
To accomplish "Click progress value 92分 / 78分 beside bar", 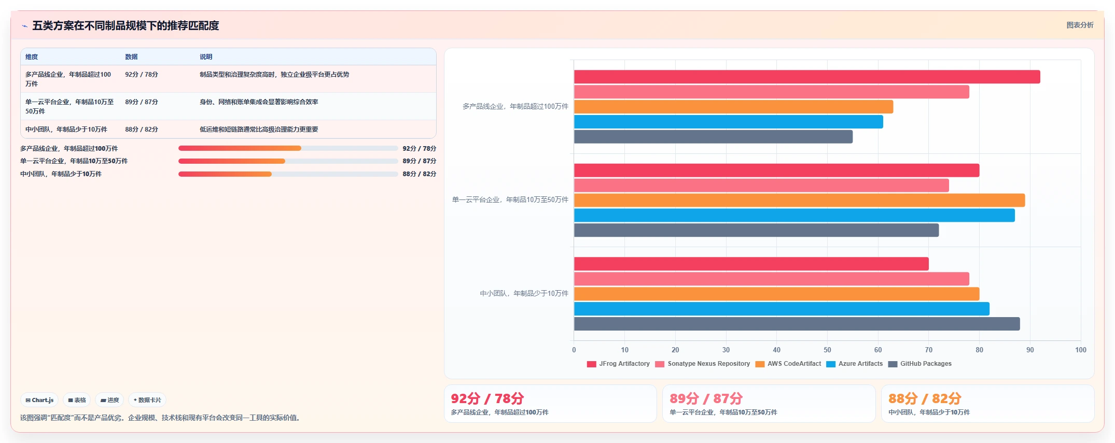I will pyautogui.click(x=419, y=149).
